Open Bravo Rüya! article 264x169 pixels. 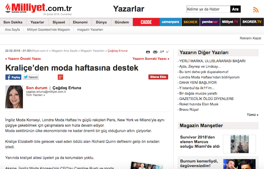click(189, 109)
